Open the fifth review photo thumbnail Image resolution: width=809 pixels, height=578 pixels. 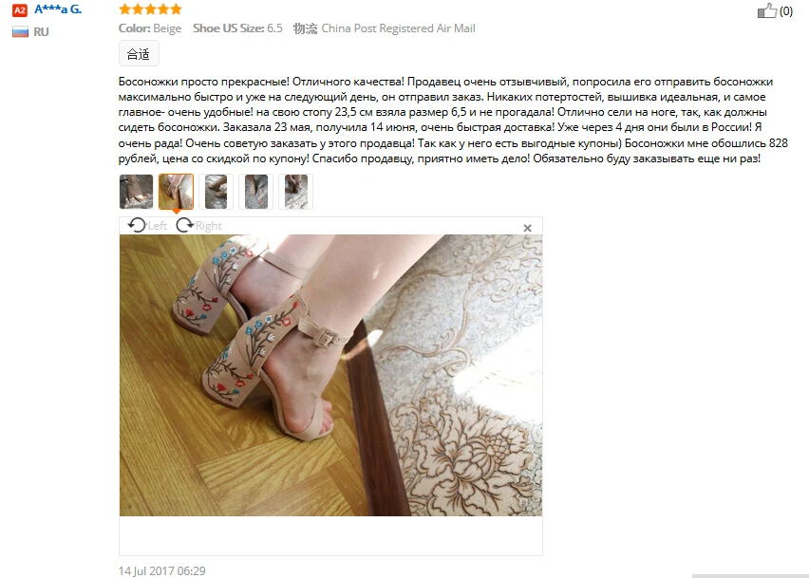(x=295, y=192)
